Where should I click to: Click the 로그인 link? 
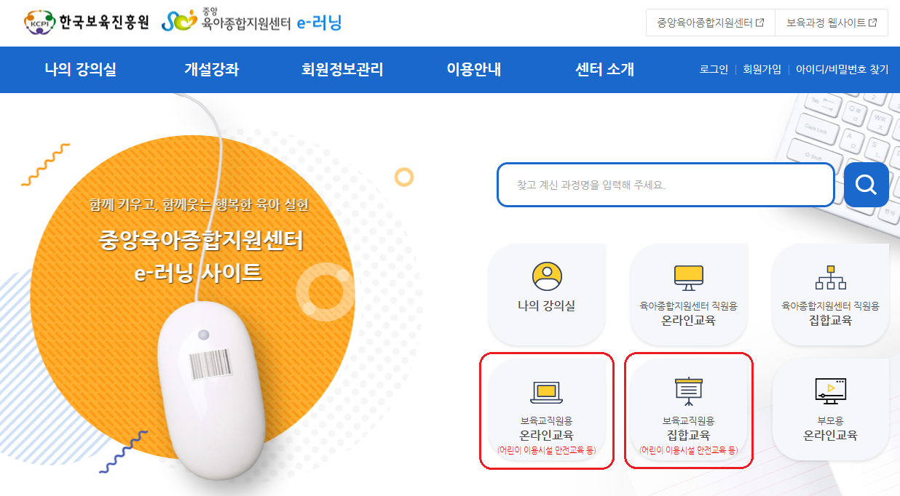714,70
